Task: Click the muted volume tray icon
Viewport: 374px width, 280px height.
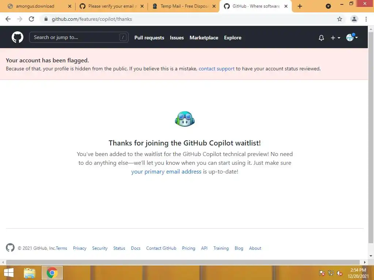Action: point(340,273)
